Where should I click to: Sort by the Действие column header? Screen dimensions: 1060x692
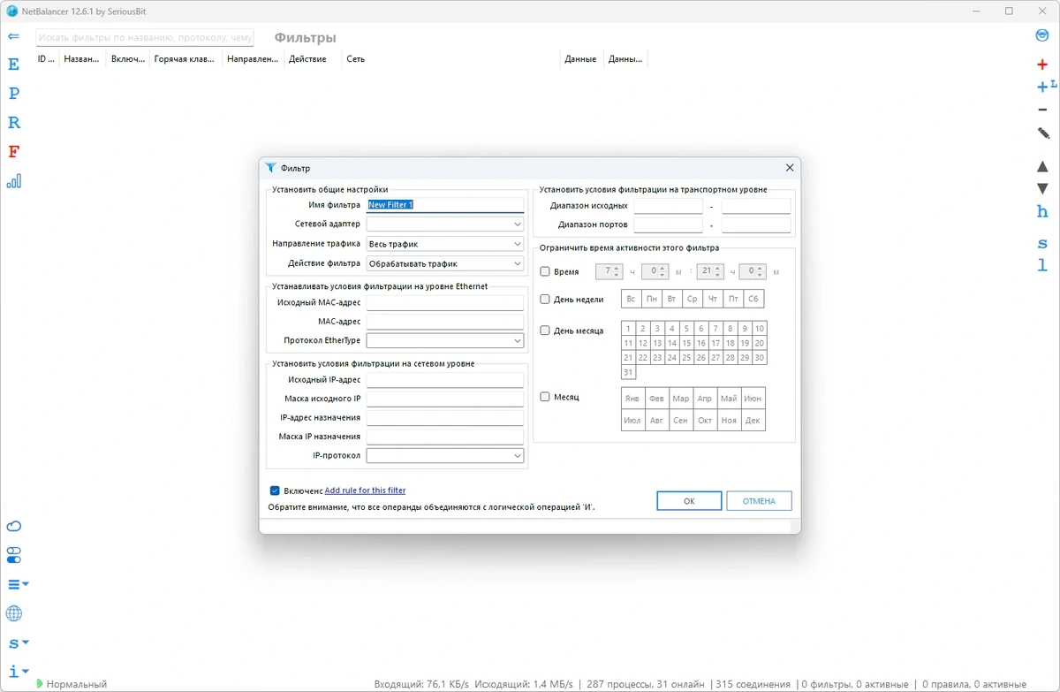[313, 59]
